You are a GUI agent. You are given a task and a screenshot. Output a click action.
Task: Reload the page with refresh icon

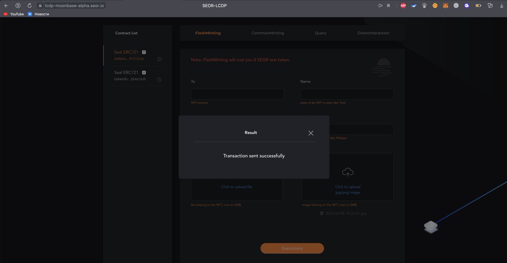click(29, 6)
